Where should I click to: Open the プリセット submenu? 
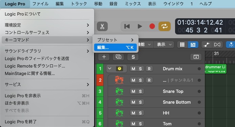115,40
